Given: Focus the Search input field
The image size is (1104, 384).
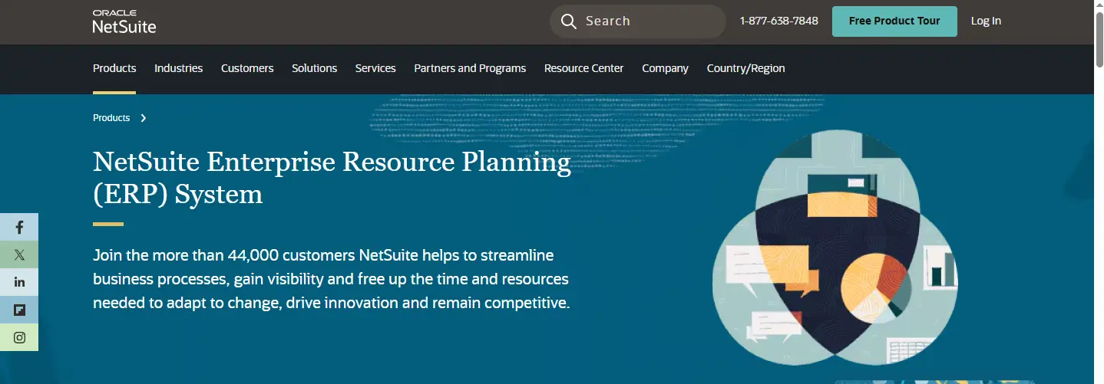Looking at the screenshot, I should 637,21.
